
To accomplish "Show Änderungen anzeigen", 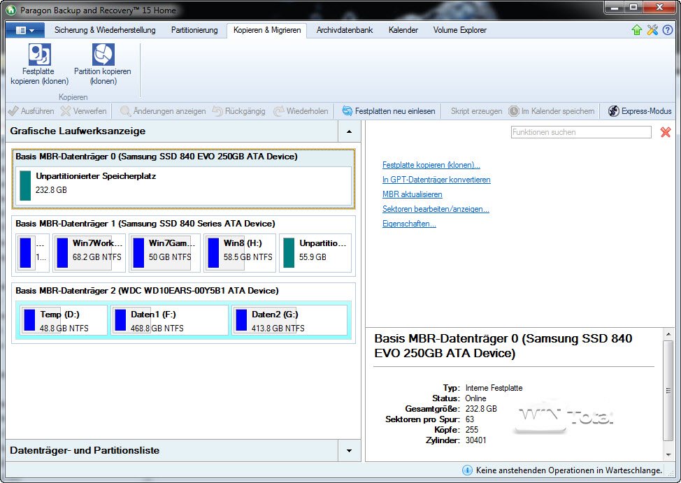I will (163, 111).
